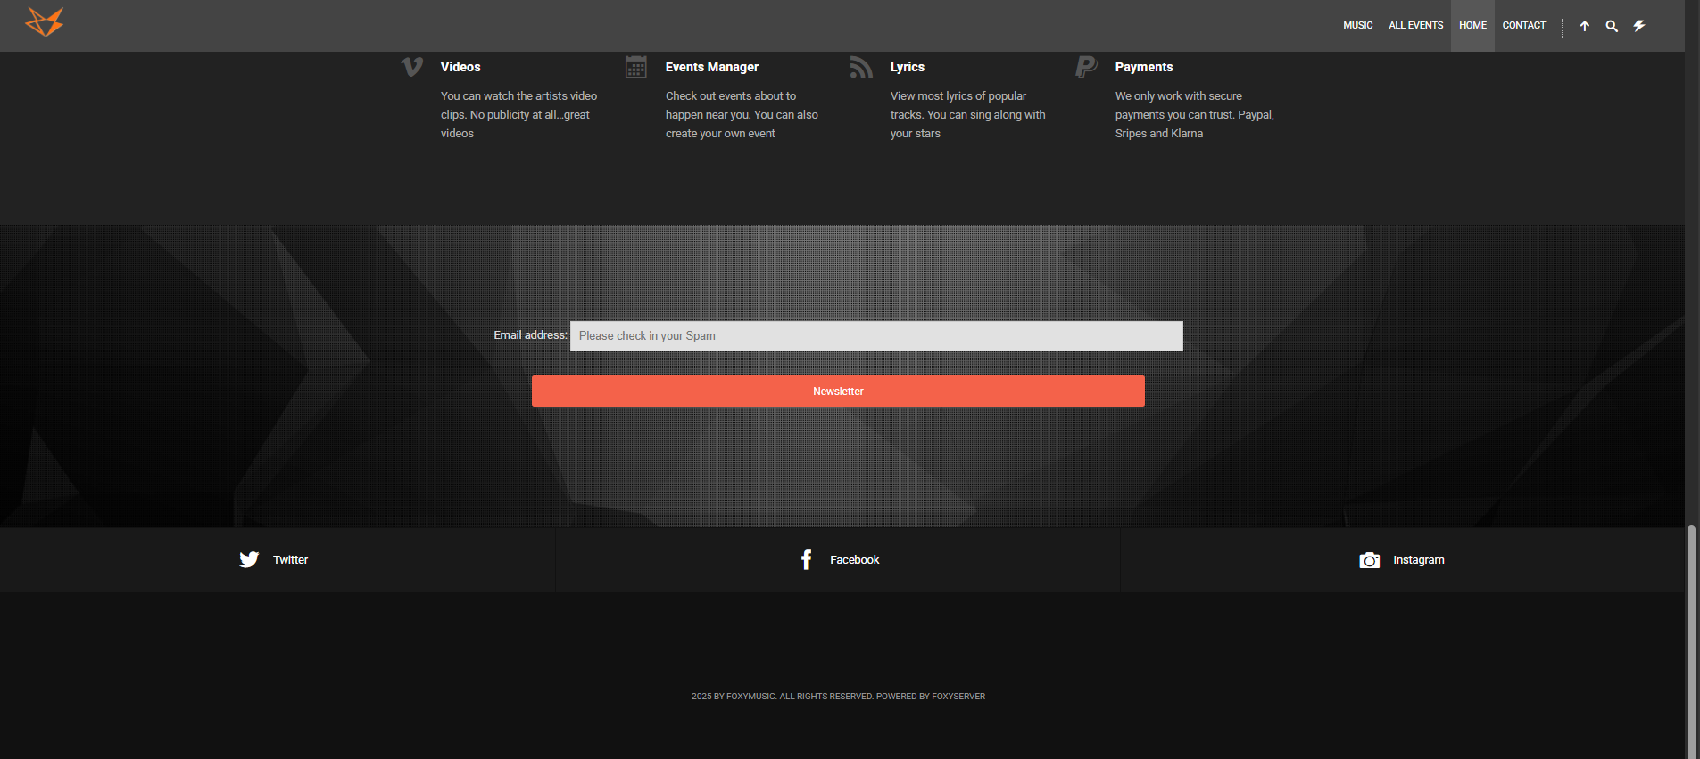This screenshot has width=1700, height=759.
Task: Click the FoxyMusic fox logo
Action: point(45,22)
